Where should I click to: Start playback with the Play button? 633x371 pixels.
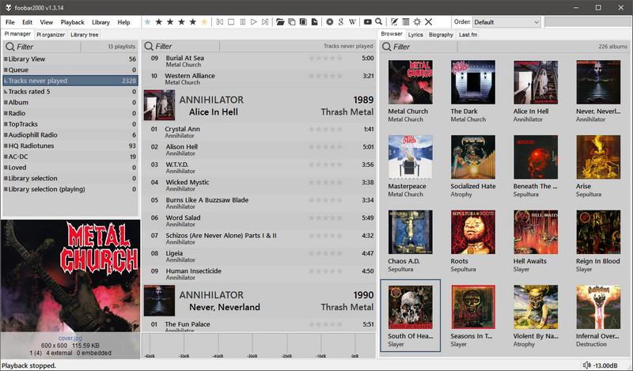point(253,22)
